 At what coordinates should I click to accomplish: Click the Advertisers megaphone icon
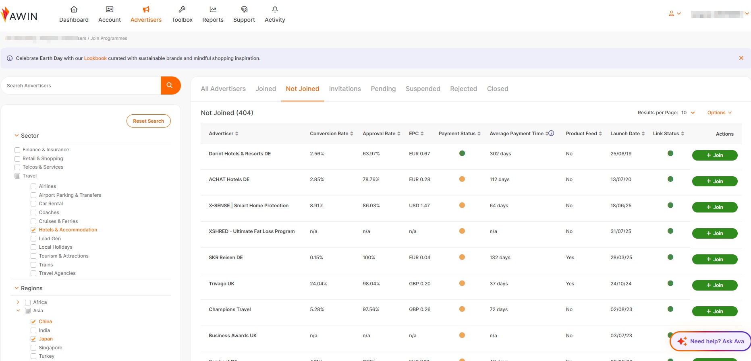click(x=146, y=9)
